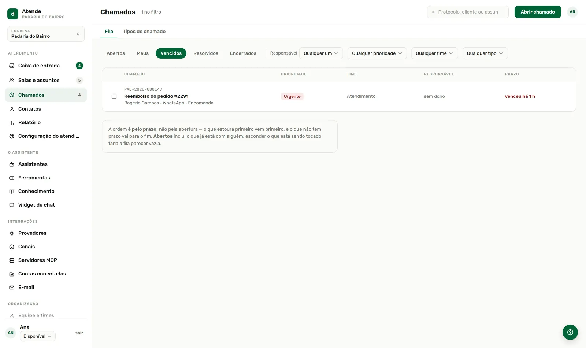Image resolution: width=586 pixels, height=348 pixels.
Task: Open Caixa de entrada in sidebar
Action: (46, 66)
